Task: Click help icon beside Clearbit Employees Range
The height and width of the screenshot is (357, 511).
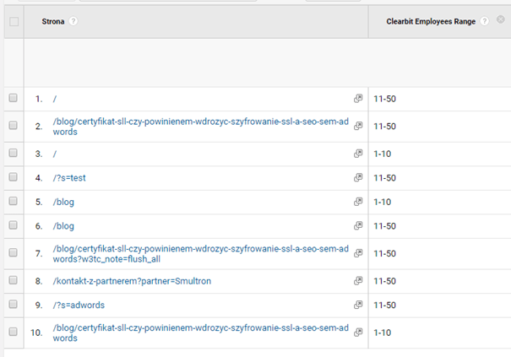Action: pyautogui.click(x=485, y=21)
